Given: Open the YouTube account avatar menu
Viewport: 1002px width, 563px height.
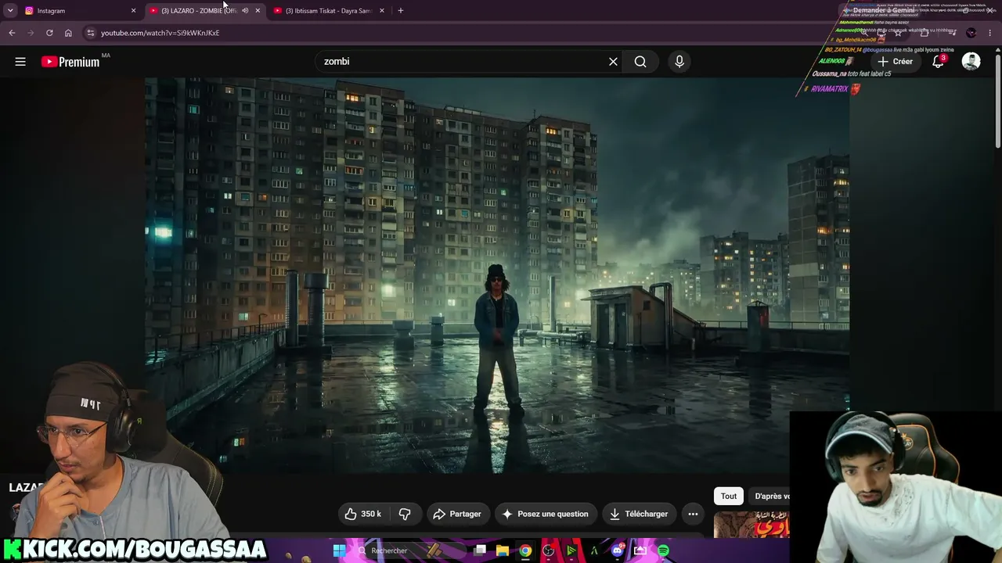Looking at the screenshot, I should pyautogui.click(x=971, y=62).
